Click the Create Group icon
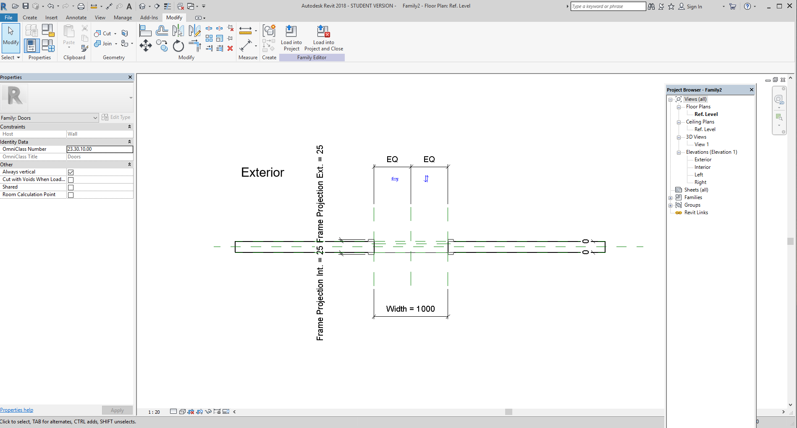 269,31
